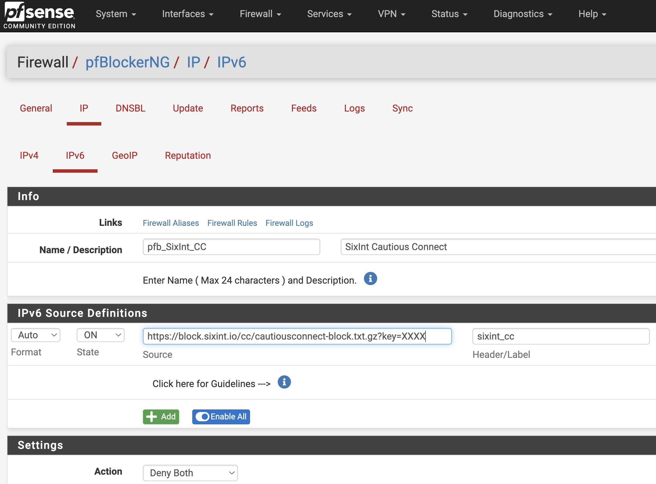Click the IPv6 breadcrumb link
This screenshot has height=484, width=656.
click(x=231, y=62)
